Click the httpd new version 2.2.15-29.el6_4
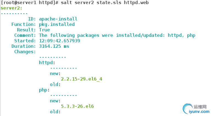Image resolution: width=211 pixels, height=116 pixels. (x=81, y=79)
